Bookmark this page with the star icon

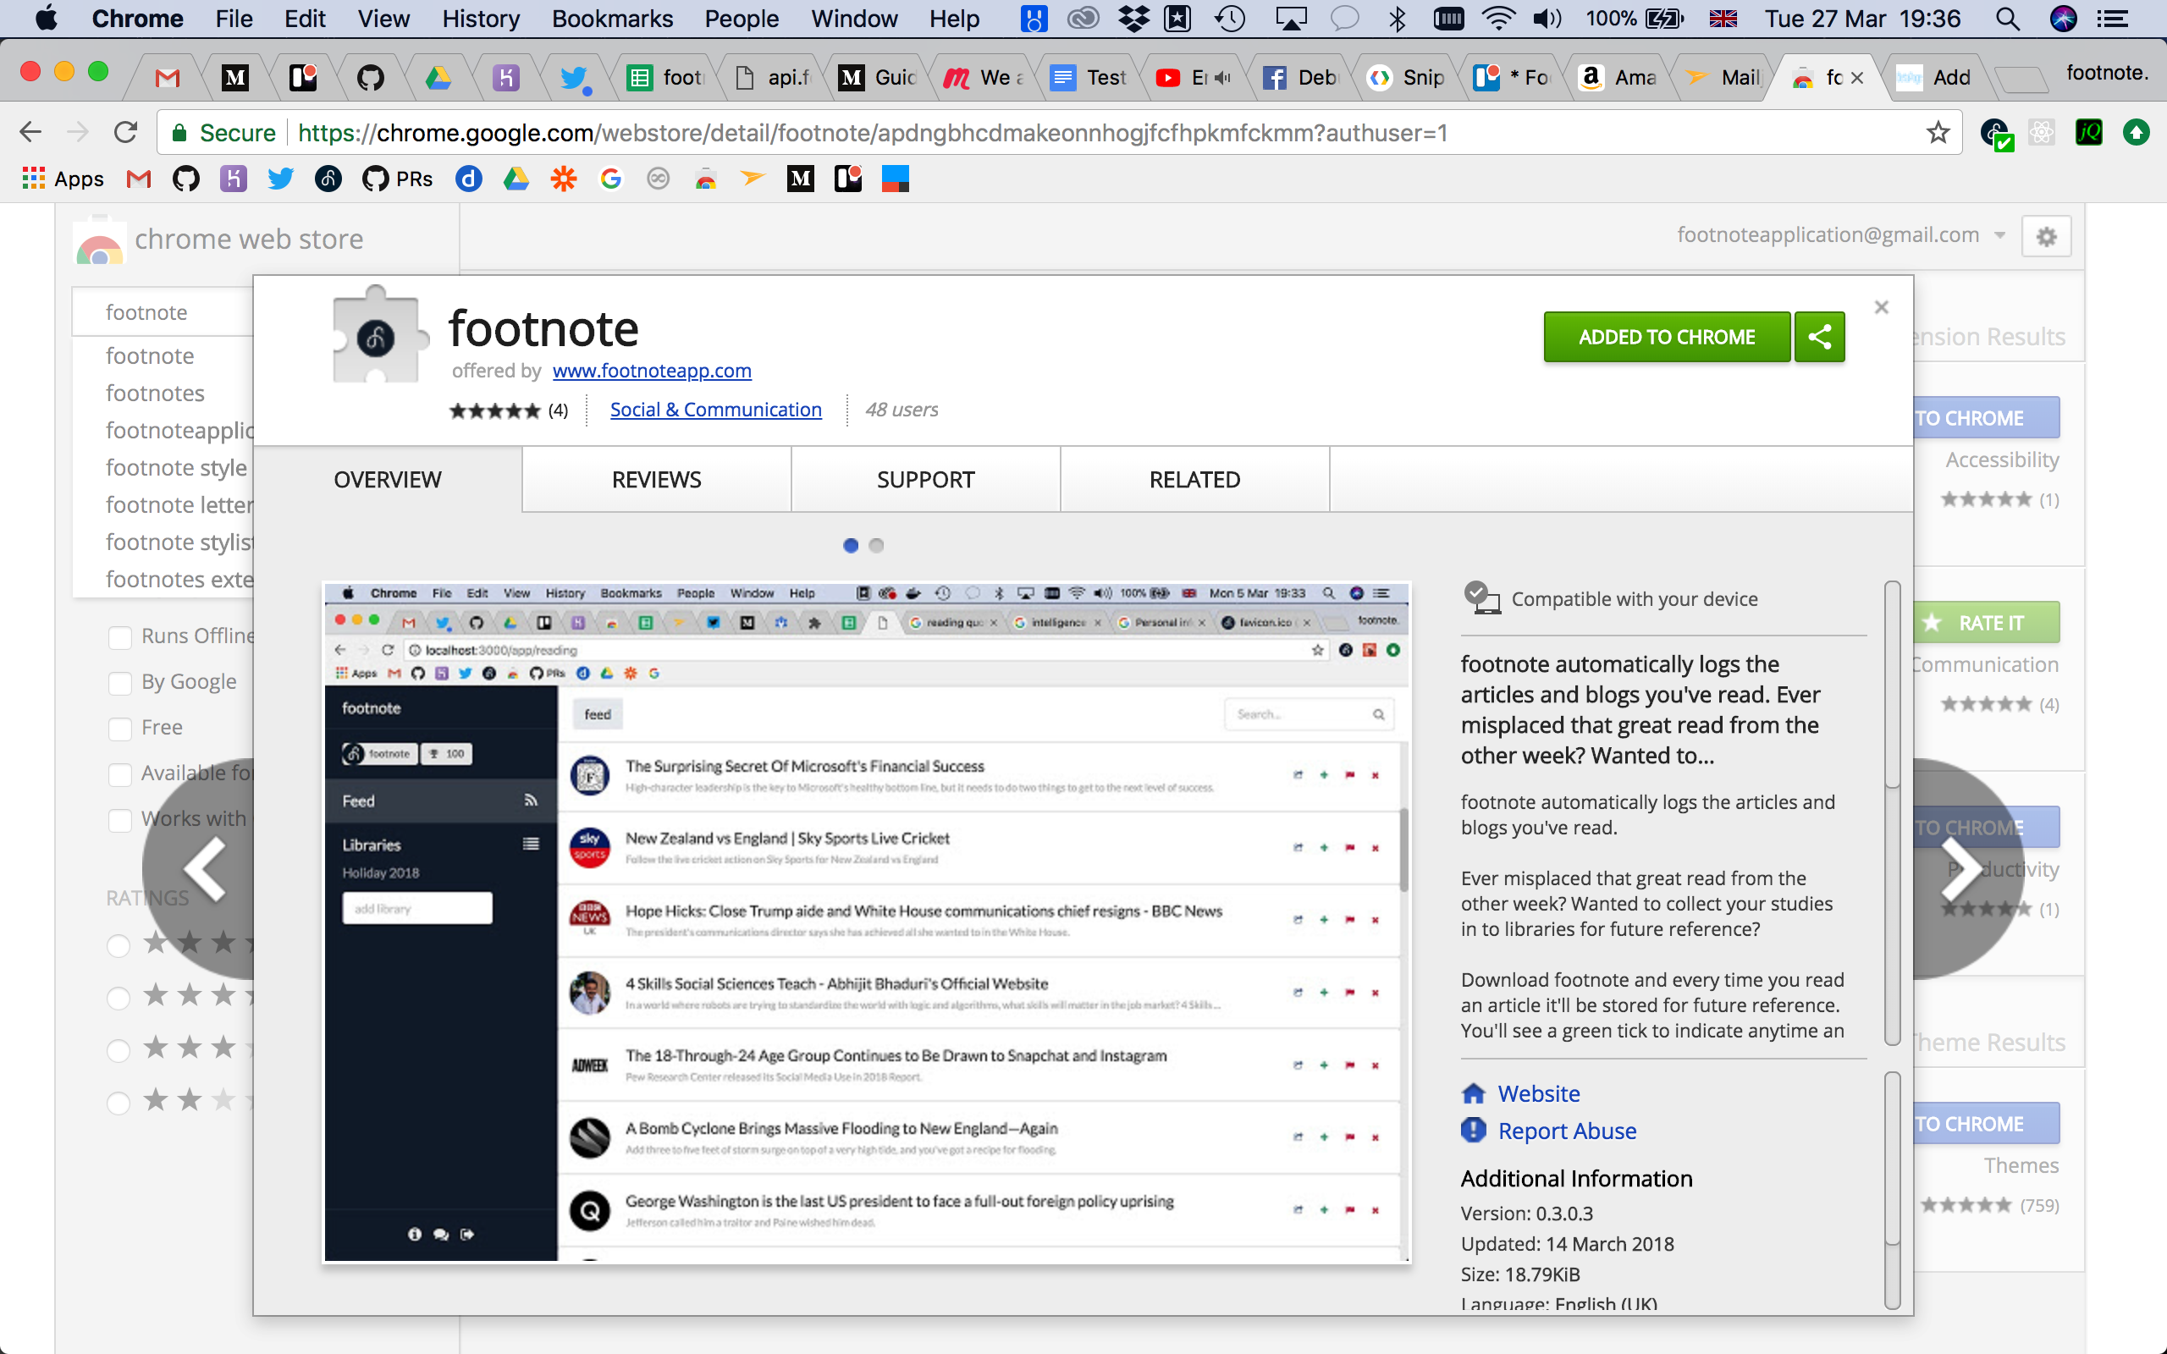coord(1938,133)
